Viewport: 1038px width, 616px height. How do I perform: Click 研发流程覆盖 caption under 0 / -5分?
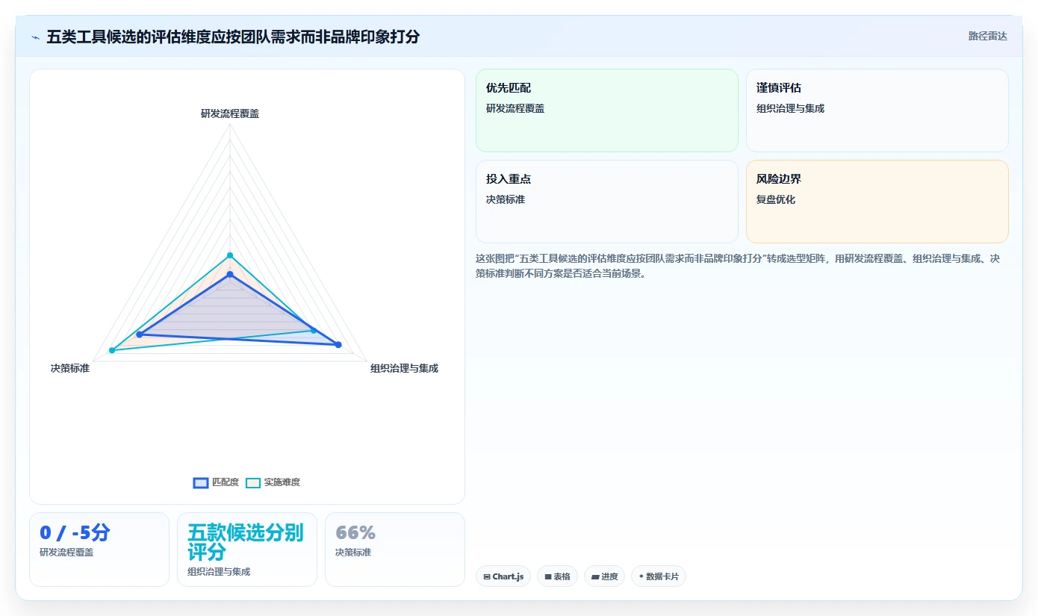click(66, 552)
